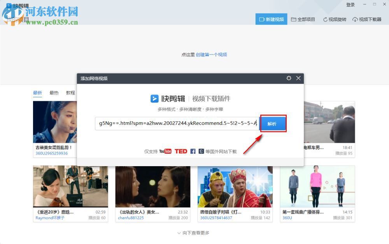Open 古装美女混剪乱剪 video thumbnail
The image size is (389, 244).
click(x=55, y=122)
